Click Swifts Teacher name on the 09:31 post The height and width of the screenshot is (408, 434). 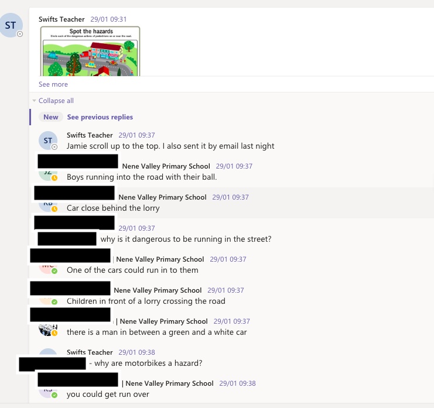[x=61, y=19]
